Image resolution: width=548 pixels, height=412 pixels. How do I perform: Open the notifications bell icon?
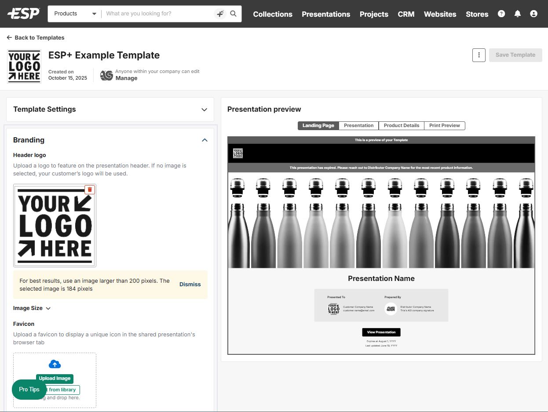pos(518,14)
